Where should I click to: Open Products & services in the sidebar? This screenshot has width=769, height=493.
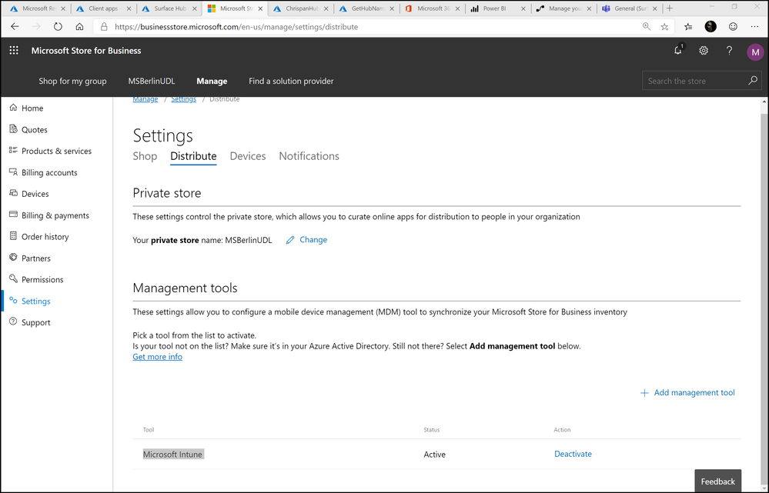pyautogui.click(x=50, y=151)
